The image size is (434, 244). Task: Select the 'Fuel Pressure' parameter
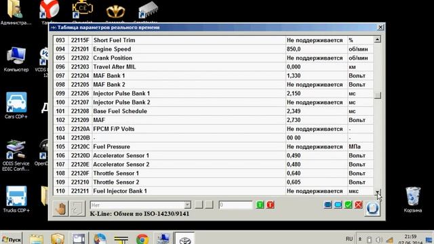tap(213, 146)
